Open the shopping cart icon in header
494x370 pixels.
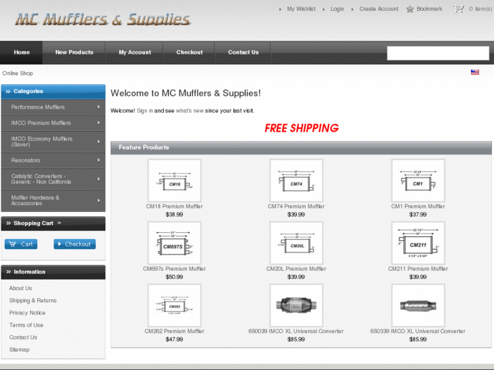point(458,9)
